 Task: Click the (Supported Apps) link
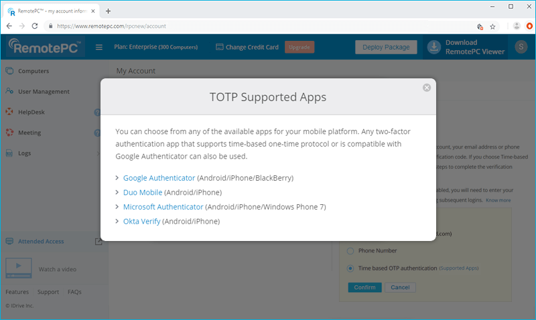(x=459, y=268)
